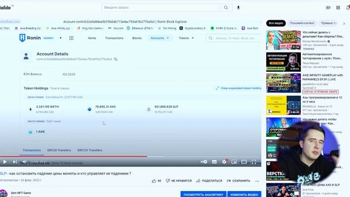The image size is (350, 197).
Task: Like the video with thumbs up
Action: click(156, 181)
